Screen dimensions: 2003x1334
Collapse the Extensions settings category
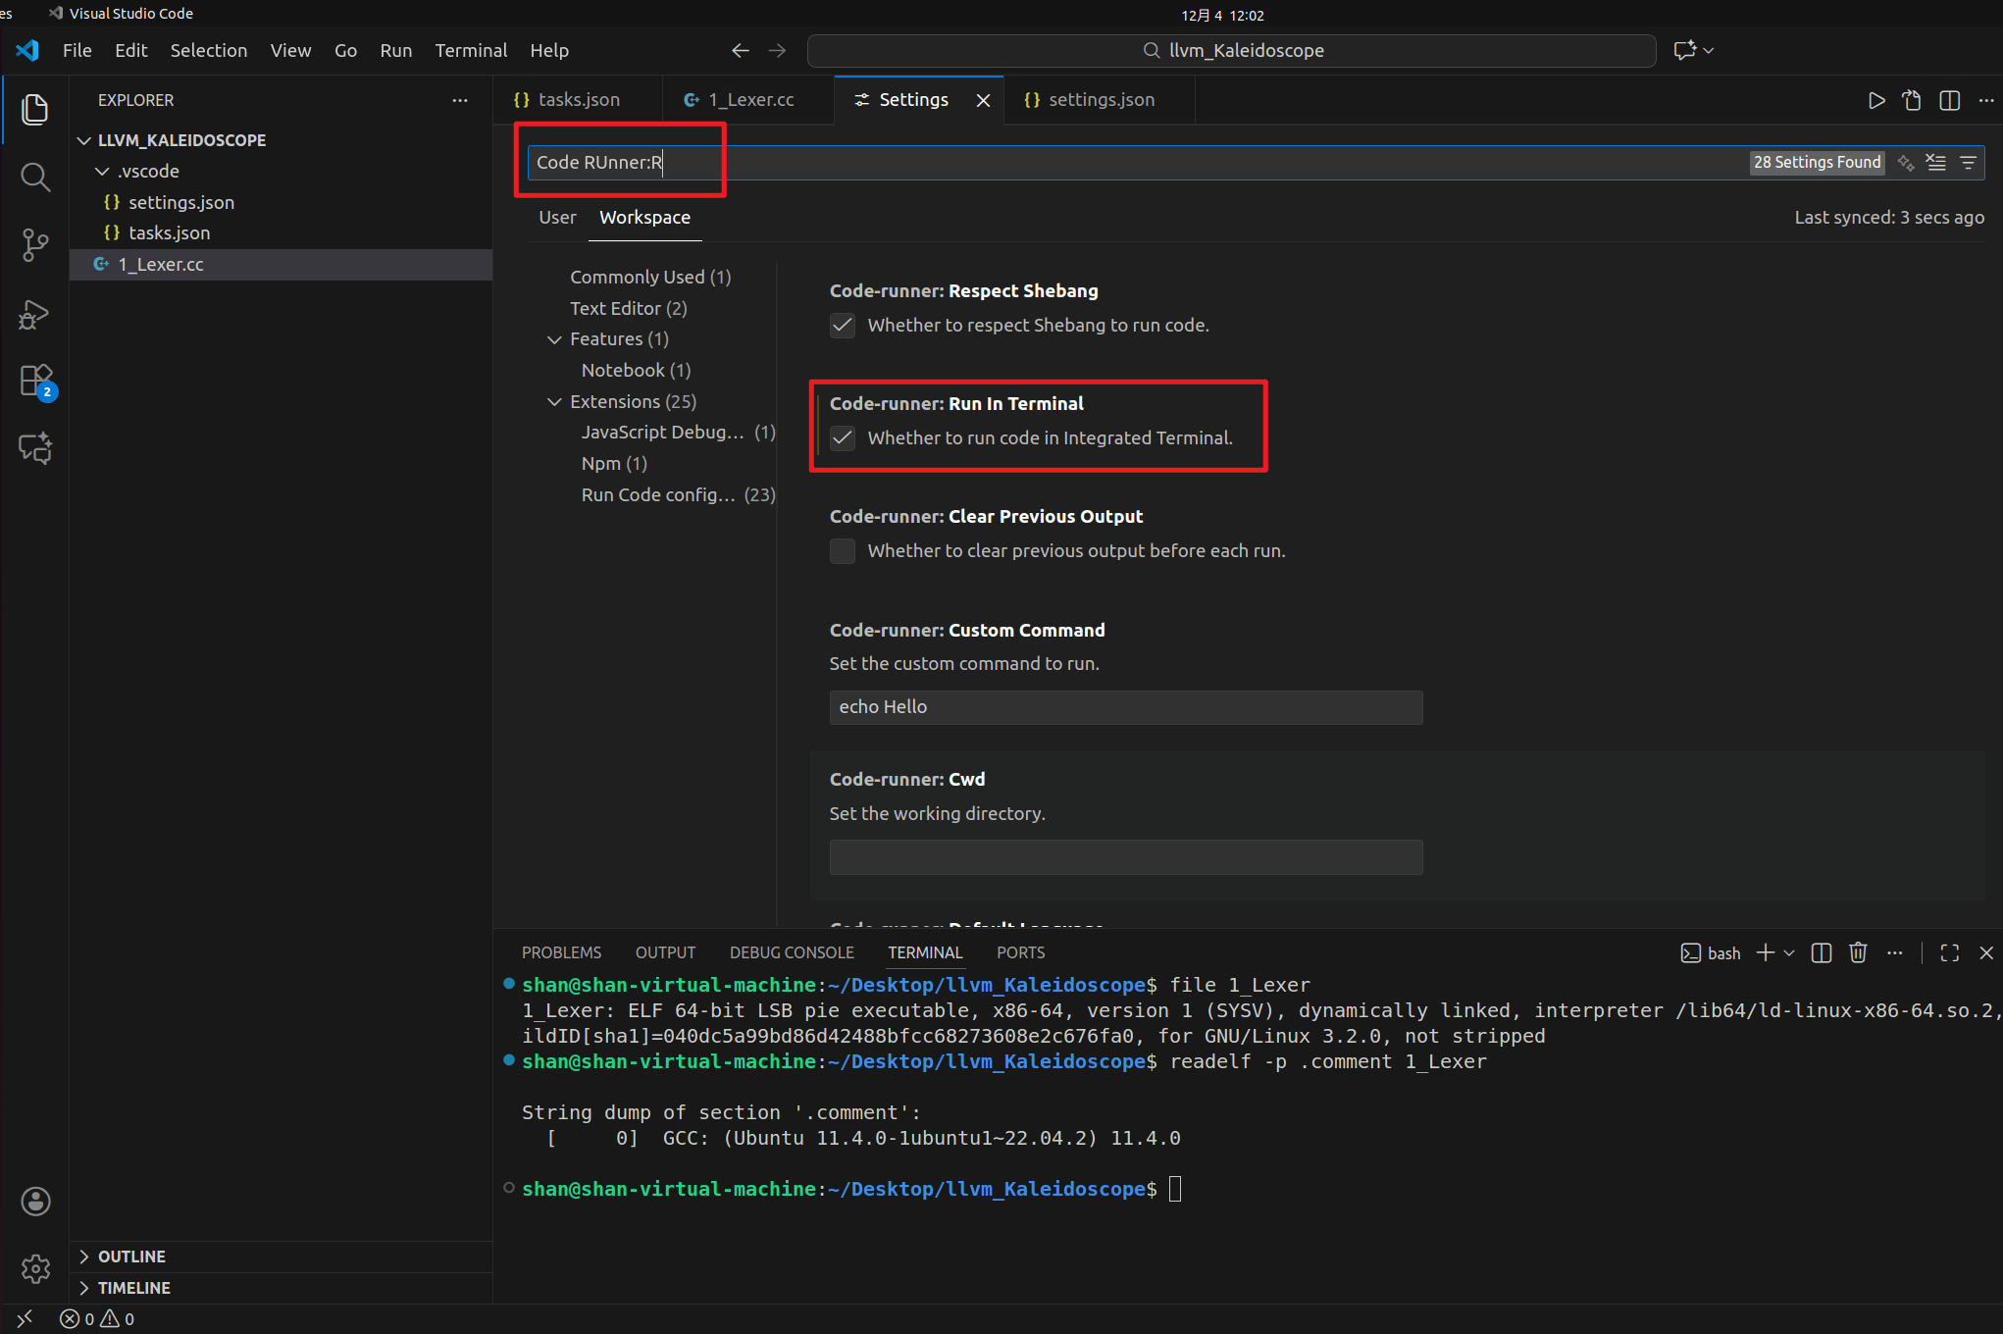(x=556, y=401)
